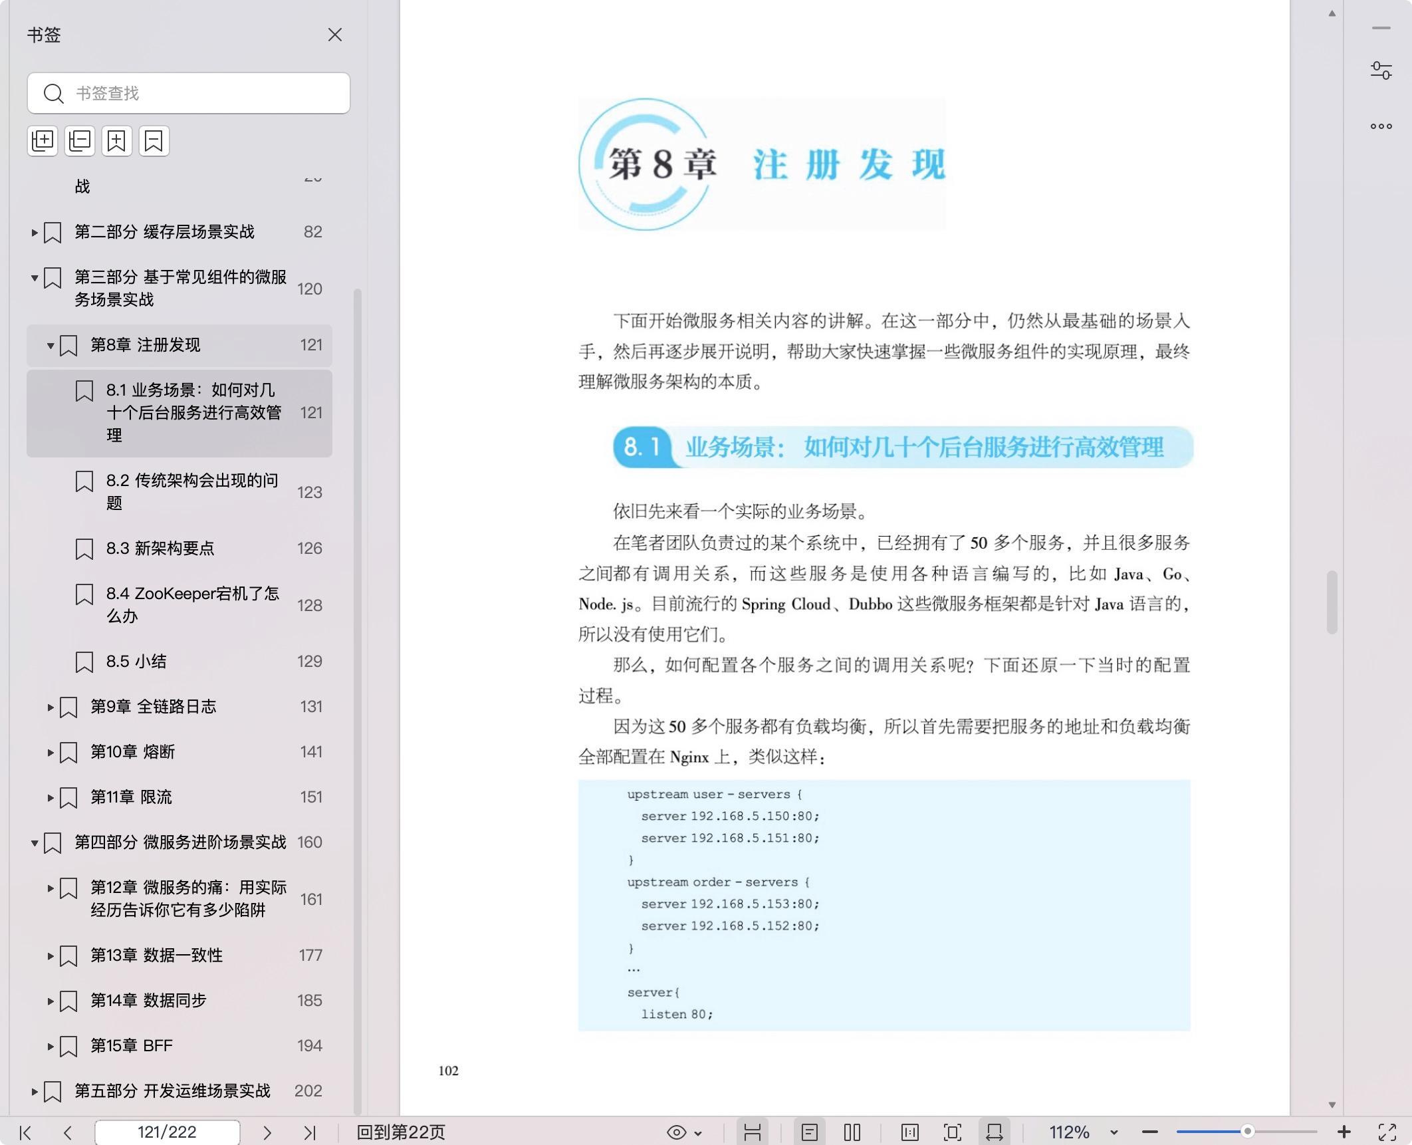Go to the previous page
This screenshot has width=1412, height=1145.
[x=67, y=1132]
